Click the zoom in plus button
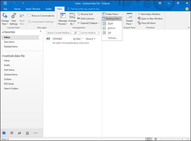Viewport: 191px width, 141px height. [x=182, y=139]
